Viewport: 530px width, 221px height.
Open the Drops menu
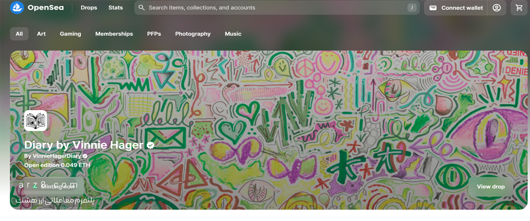[x=89, y=8]
